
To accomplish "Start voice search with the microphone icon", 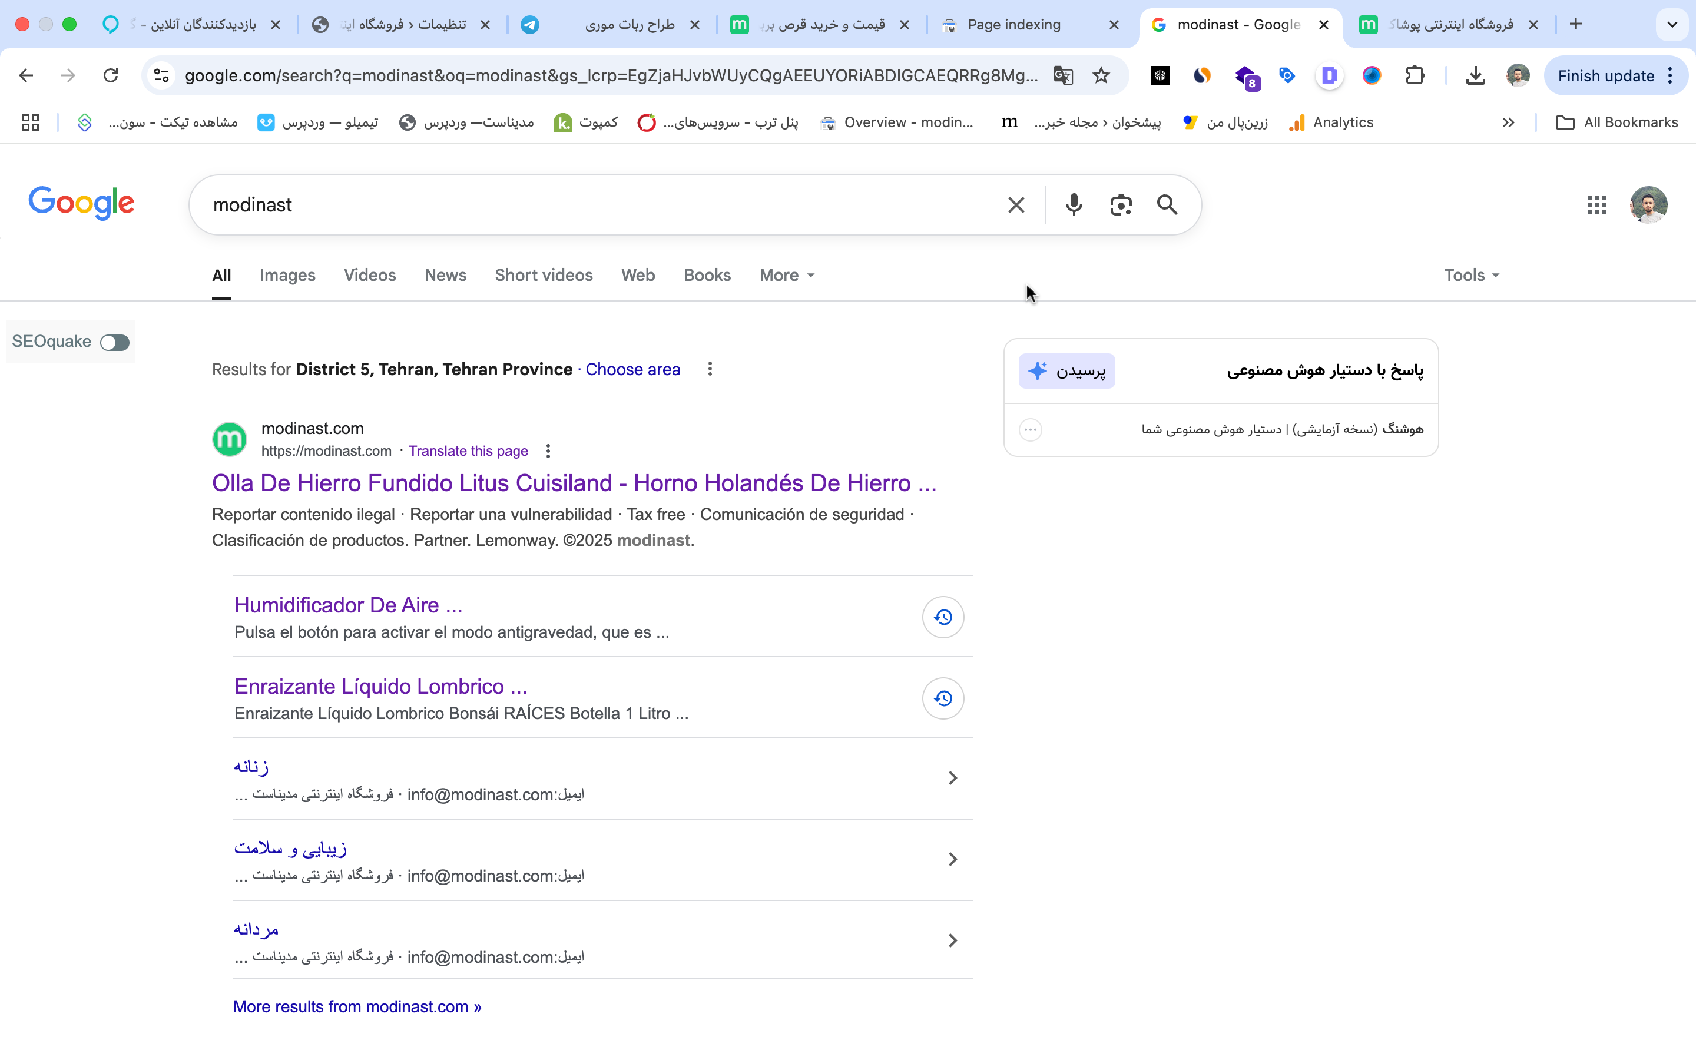I will (x=1074, y=205).
